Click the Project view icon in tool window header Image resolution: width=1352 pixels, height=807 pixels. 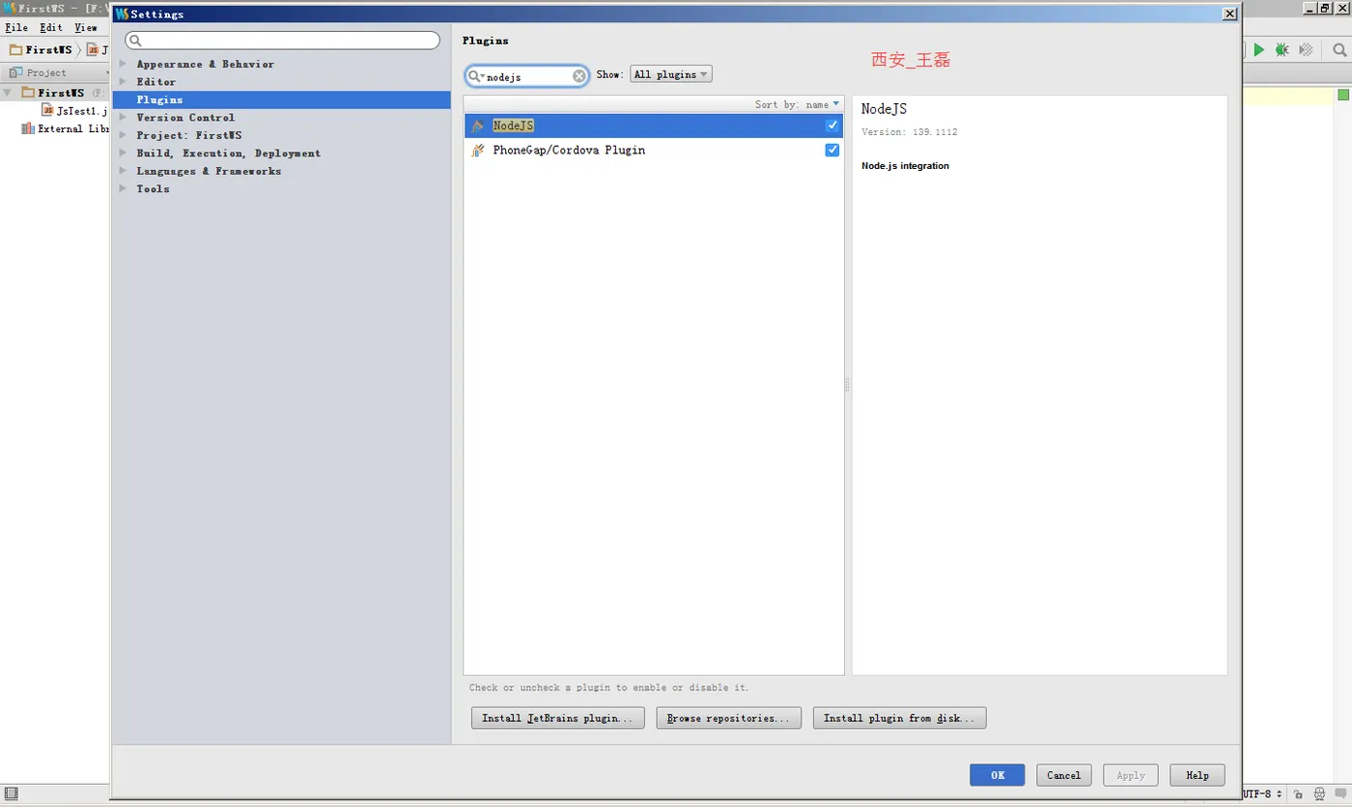pyautogui.click(x=16, y=73)
